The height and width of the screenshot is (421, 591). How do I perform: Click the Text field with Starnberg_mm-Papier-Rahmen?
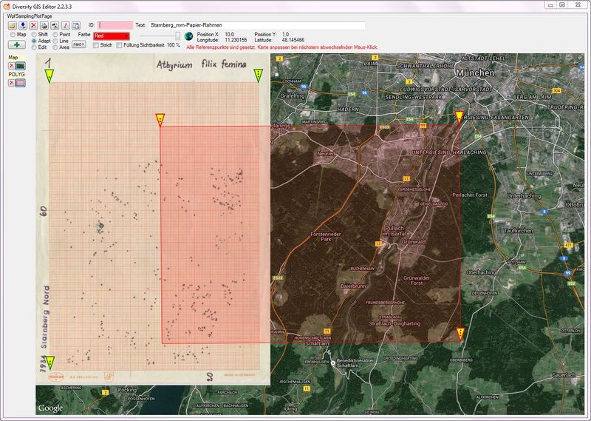[256, 25]
